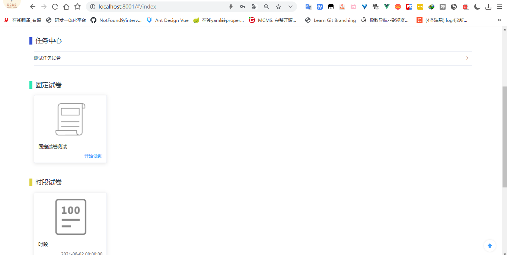
Task: Open the 在线翻译_有道 bookmark
Action: click(x=23, y=20)
